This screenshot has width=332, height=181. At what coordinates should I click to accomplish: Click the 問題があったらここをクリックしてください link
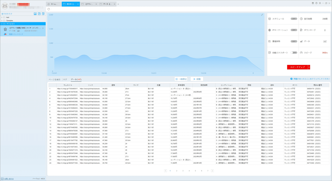point(312,79)
